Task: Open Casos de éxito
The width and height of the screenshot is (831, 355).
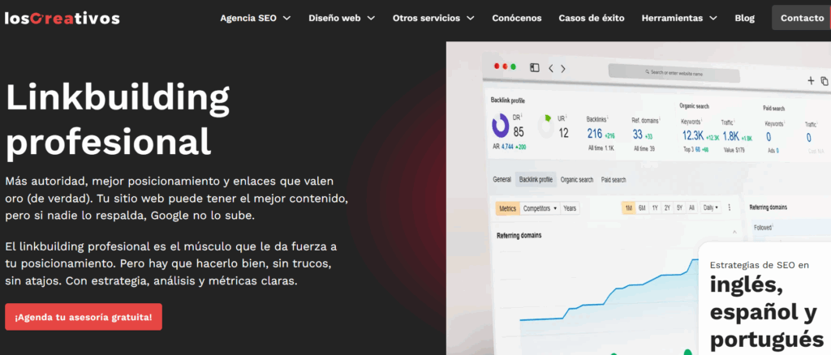Action: [x=592, y=18]
